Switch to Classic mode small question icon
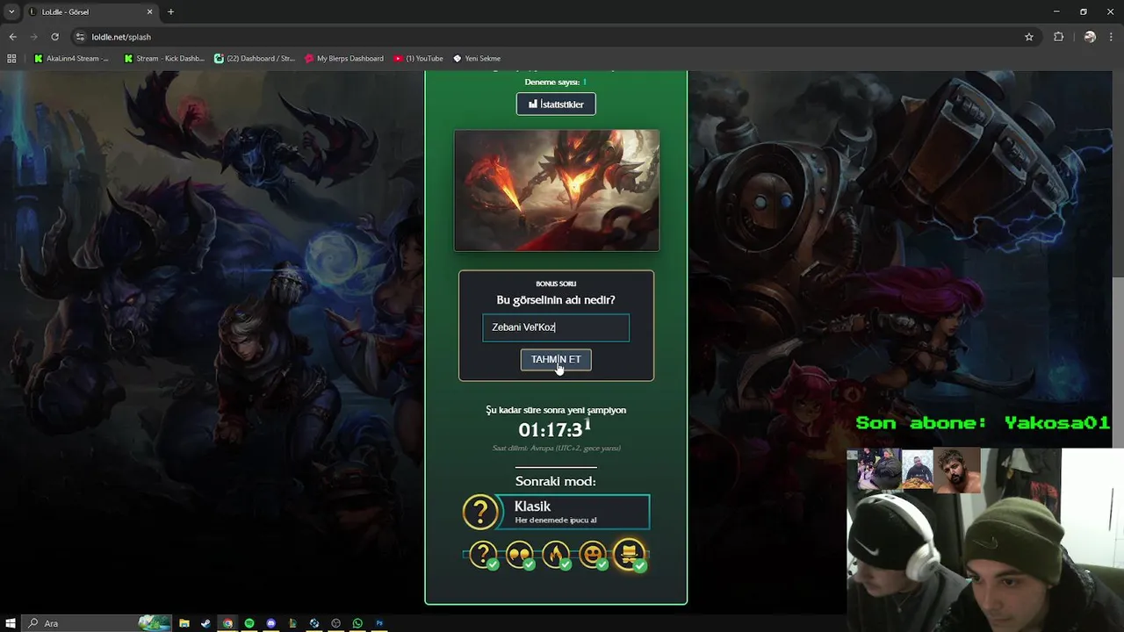Screen dimensions: 1124x632 [x=483, y=554]
